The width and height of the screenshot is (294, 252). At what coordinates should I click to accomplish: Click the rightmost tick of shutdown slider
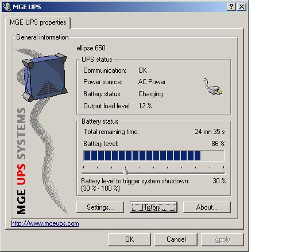click(223, 167)
